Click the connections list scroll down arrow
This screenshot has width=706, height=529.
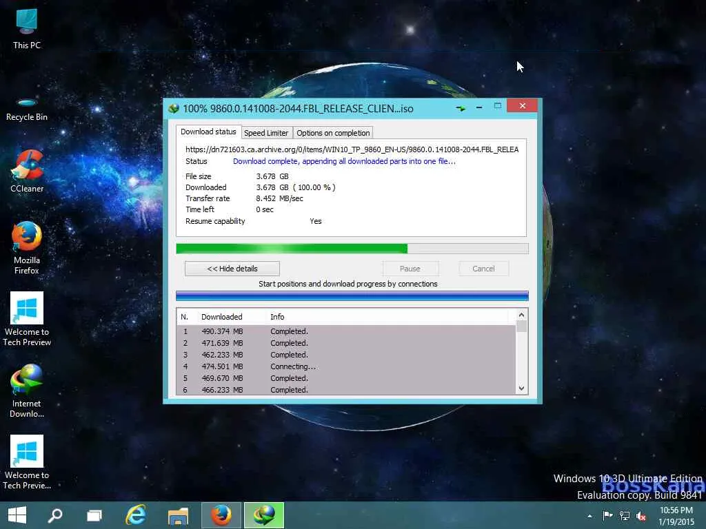[x=521, y=388]
